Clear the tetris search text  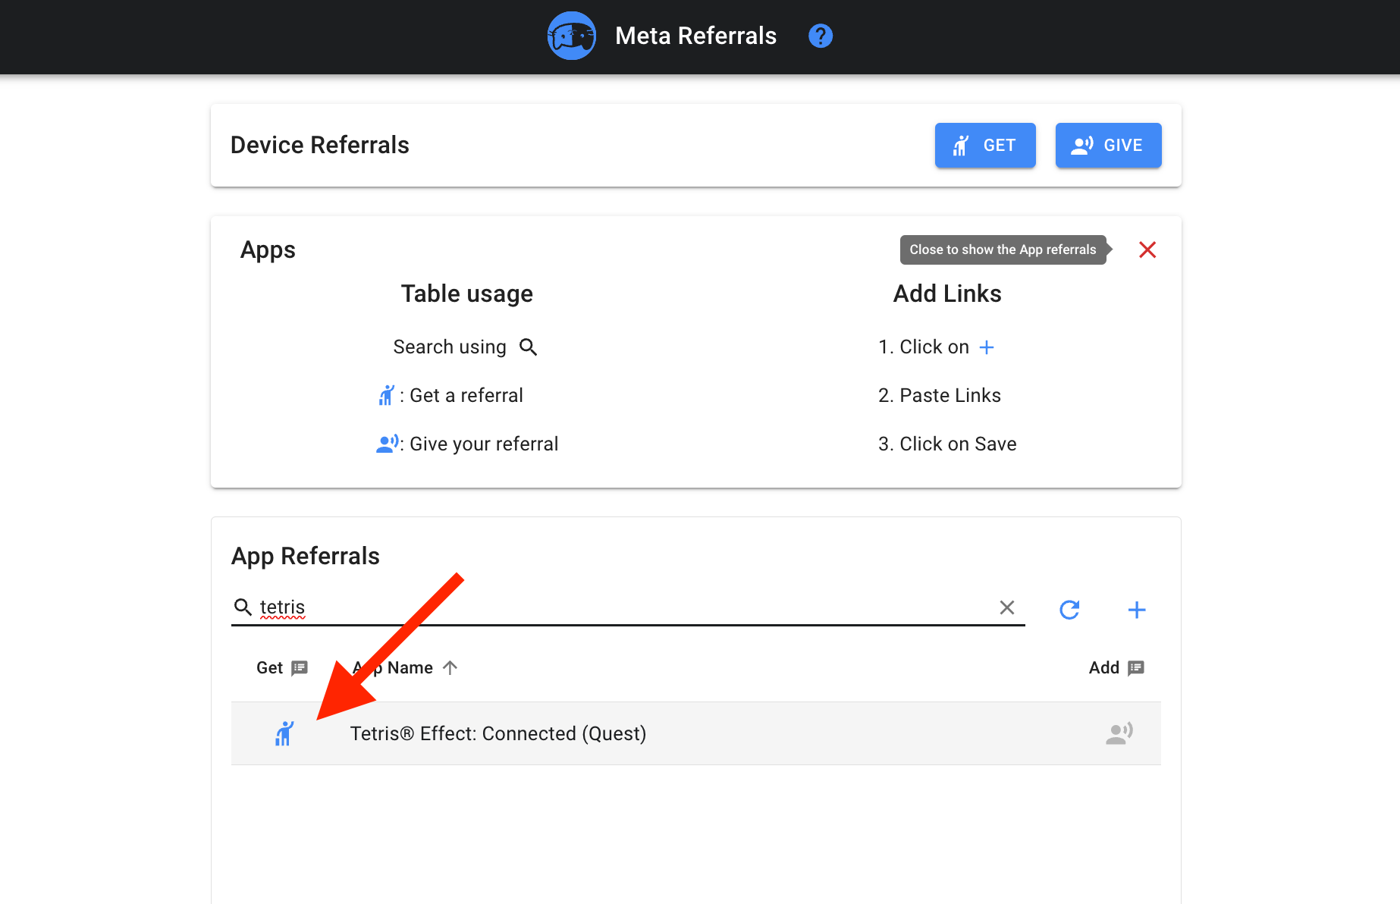point(1006,607)
